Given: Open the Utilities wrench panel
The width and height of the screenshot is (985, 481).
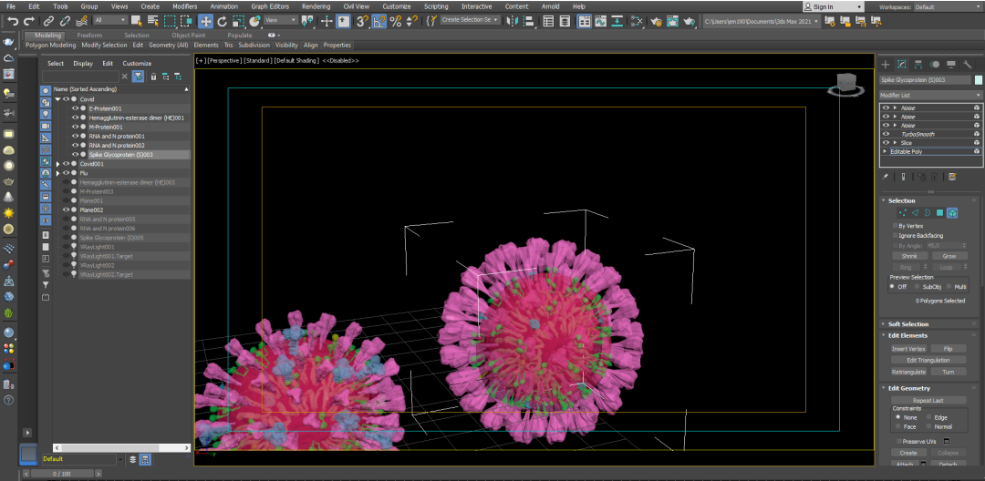Looking at the screenshot, I should click(x=968, y=65).
